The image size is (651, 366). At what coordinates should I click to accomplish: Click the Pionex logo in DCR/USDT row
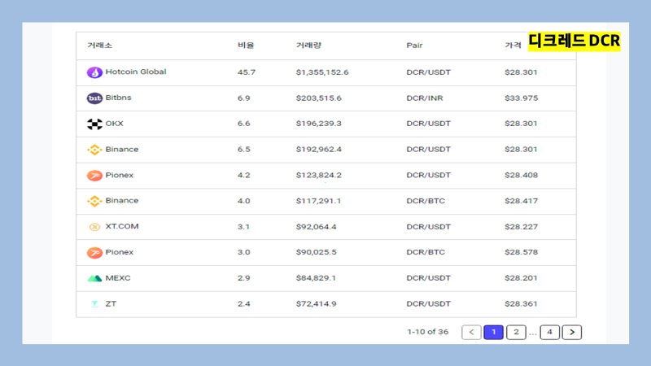94,176
